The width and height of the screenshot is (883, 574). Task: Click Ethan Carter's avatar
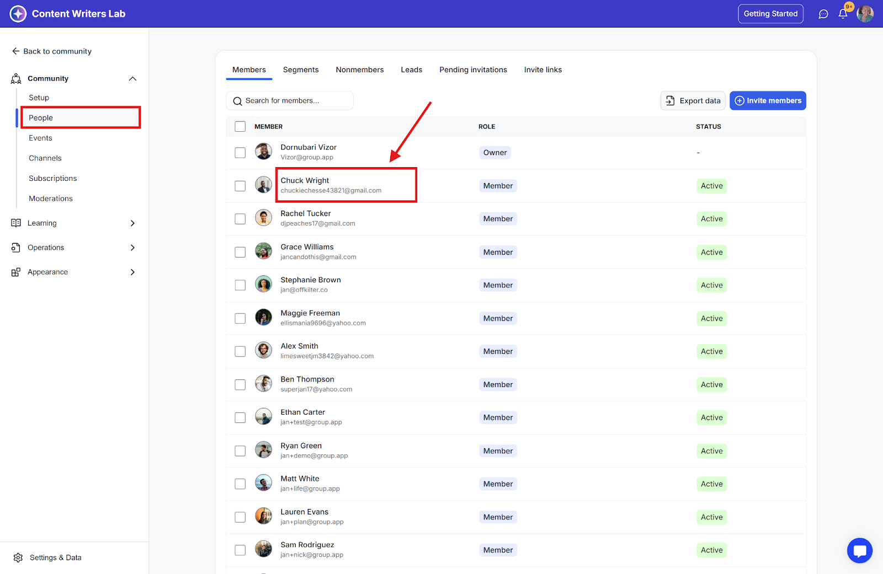pyautogui.click(x=264, y=416)
